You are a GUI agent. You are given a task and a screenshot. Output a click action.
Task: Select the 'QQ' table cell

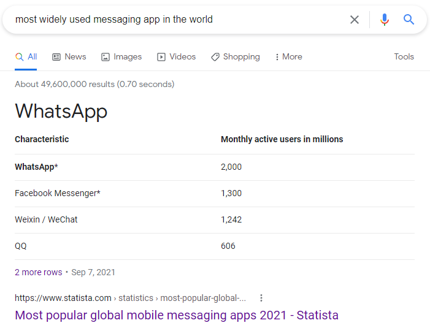[21, 246]
